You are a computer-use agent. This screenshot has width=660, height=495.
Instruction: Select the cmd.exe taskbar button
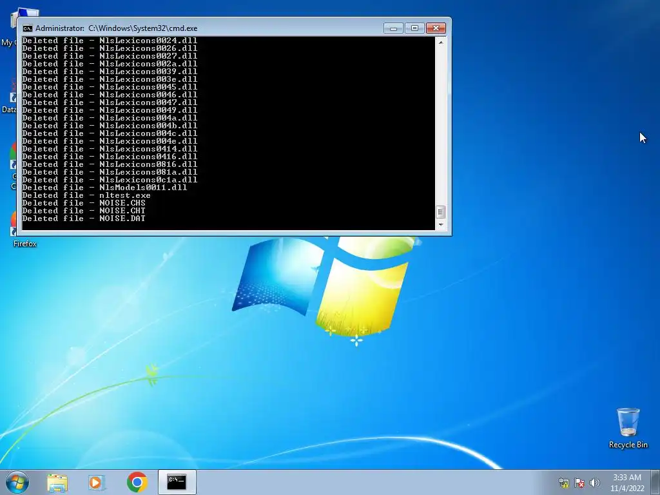(177, 482)
